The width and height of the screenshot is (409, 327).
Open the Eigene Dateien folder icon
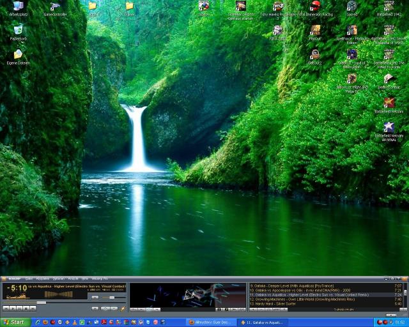(x=18, y=55)
